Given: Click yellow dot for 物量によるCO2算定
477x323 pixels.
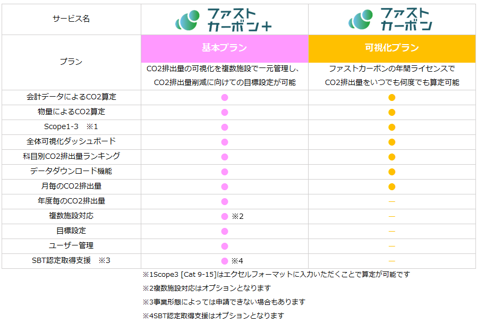Looking at the screenshot, I should (x=392, y=112).
